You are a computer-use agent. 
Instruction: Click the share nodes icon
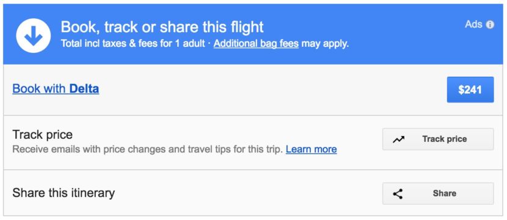398,194
